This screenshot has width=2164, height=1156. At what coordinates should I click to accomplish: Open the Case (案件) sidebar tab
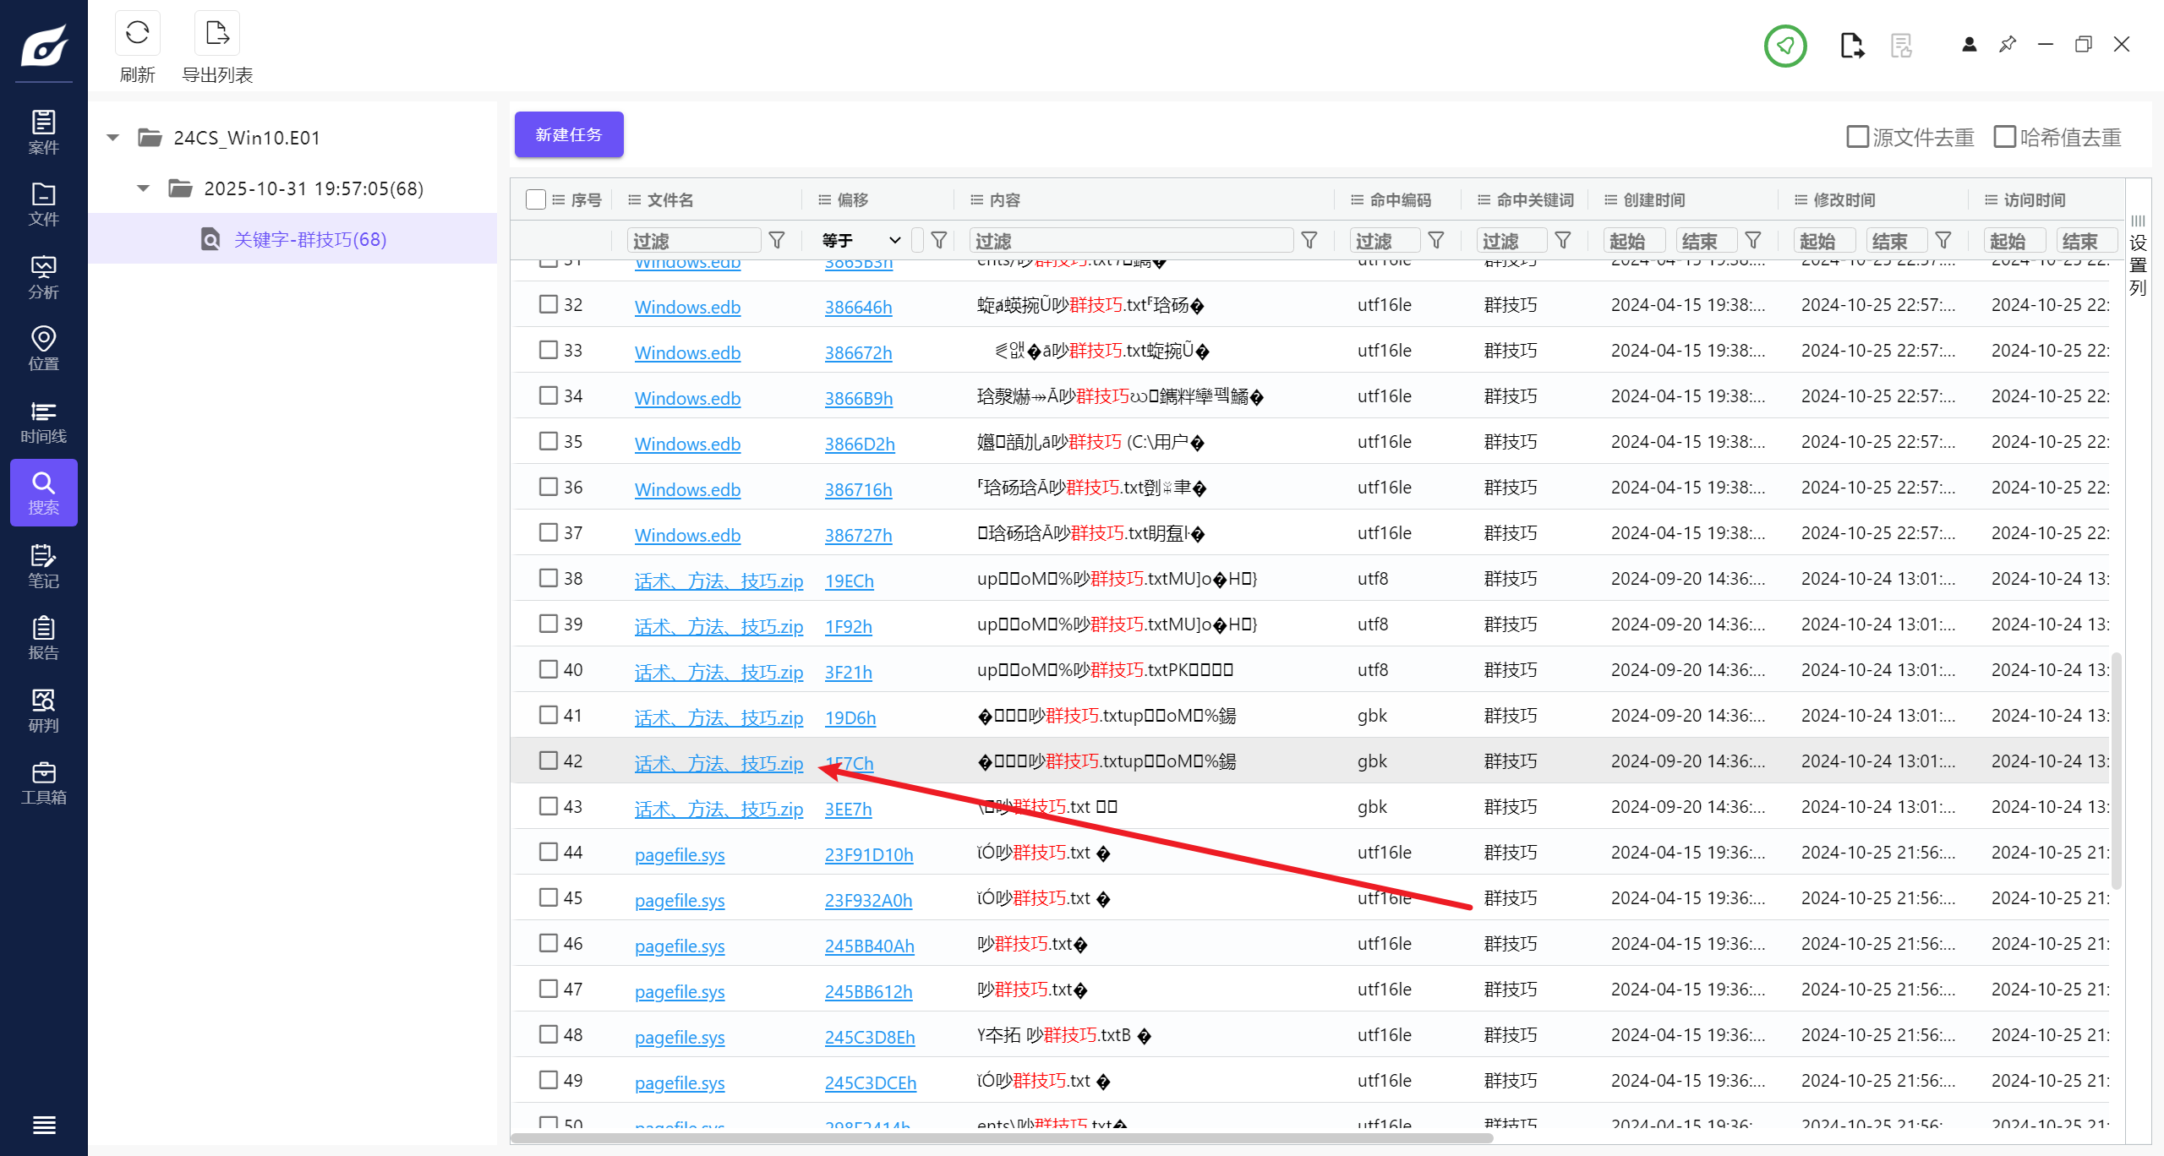[43, 133]
